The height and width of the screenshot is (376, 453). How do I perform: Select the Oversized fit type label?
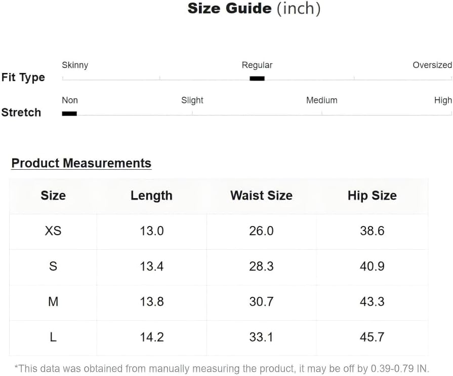click(432, 65)
